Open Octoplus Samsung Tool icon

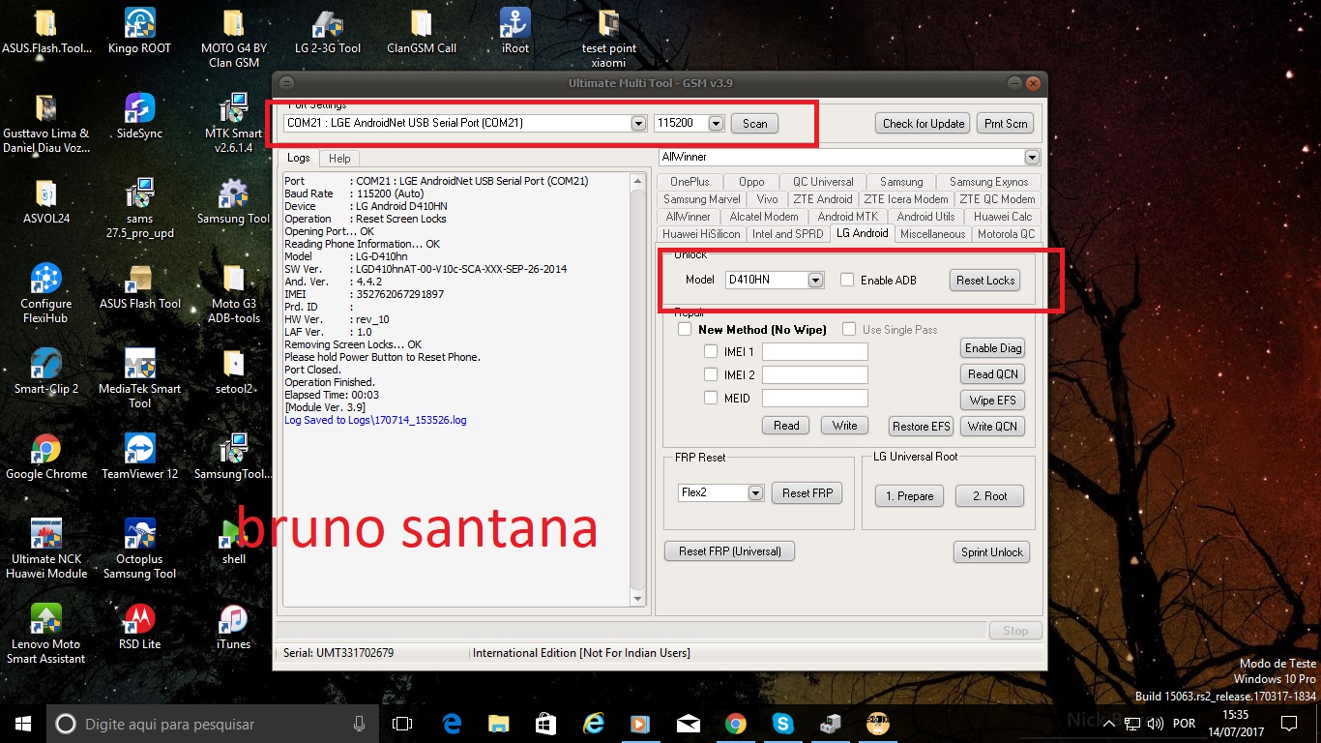tap(140, 549)
